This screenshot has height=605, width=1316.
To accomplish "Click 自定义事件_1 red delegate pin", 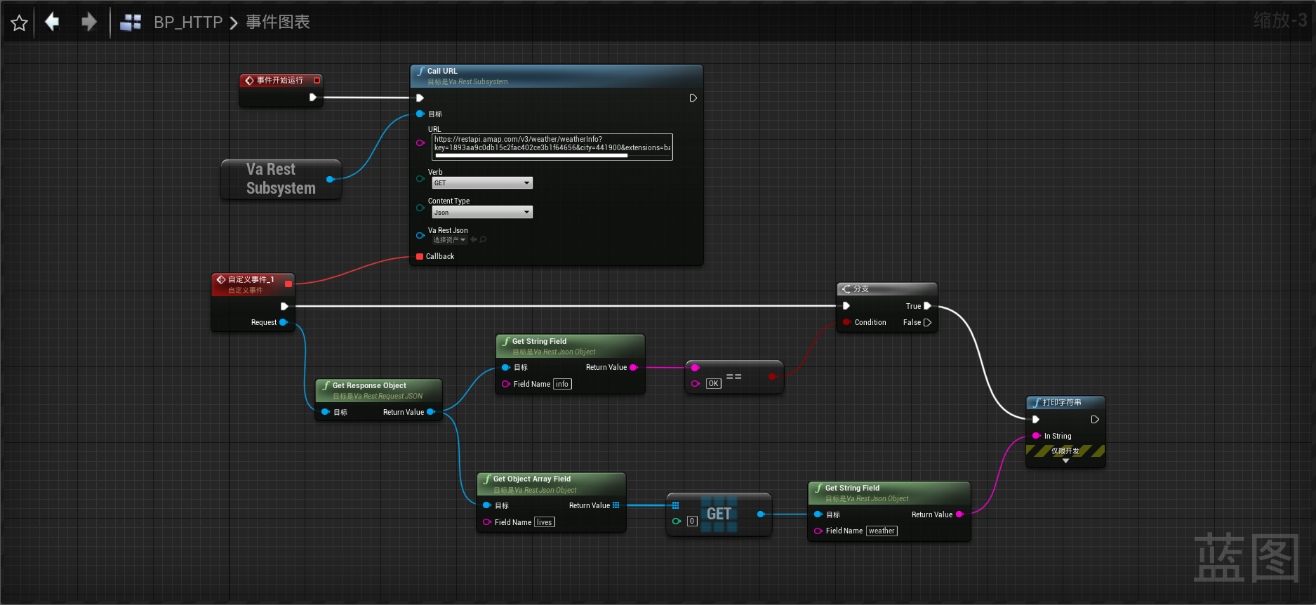I will [x=288, y=284].
